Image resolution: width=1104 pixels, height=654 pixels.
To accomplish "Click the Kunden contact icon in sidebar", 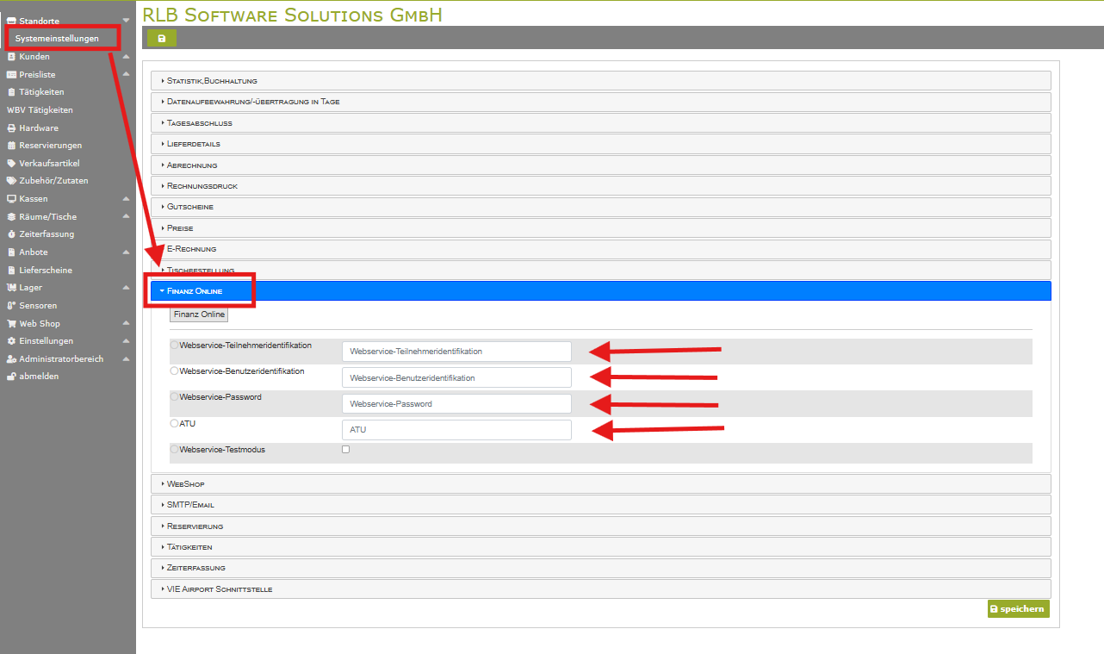I will coord(11,57).
